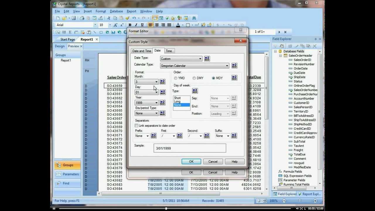Collapse the Database Fields tree node
The height and width of the screenshot is (211, 375).
point(275,51)
